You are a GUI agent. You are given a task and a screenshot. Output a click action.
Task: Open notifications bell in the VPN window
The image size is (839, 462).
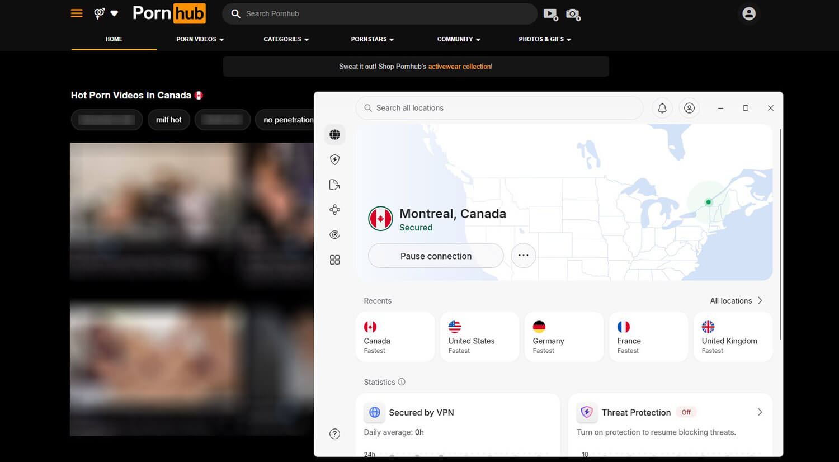662,108
